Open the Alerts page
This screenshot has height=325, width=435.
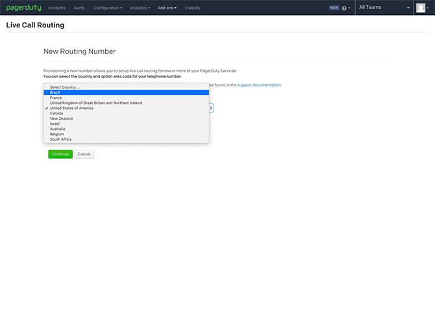79,8
